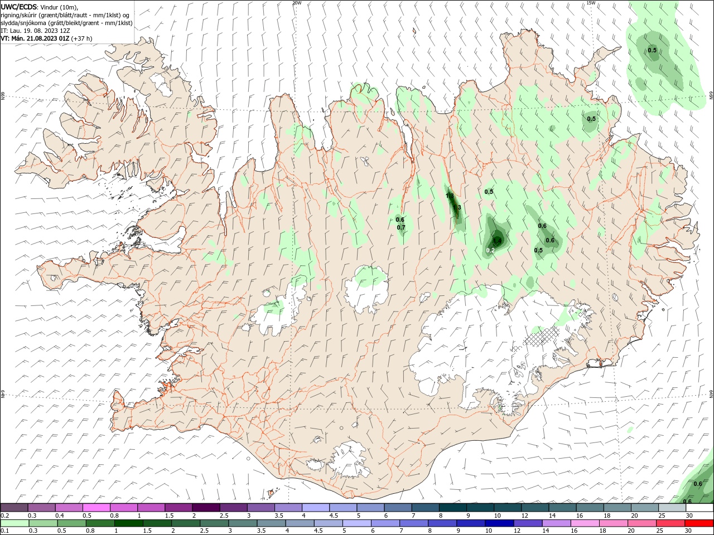Click the '0.7' precipitation value on the map
This screenshot has width=714, height=535.
pyautogui.click(x=401, y=227)
